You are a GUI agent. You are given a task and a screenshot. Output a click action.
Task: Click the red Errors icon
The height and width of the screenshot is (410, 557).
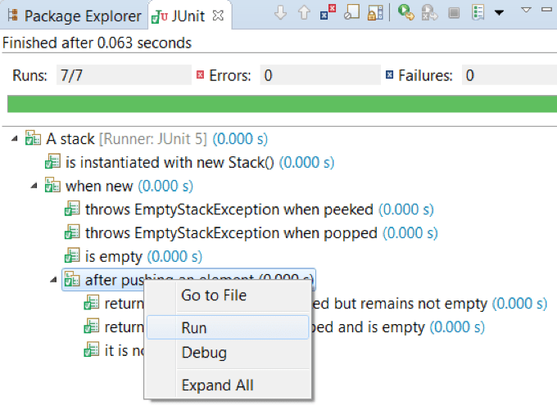point(201,74)
